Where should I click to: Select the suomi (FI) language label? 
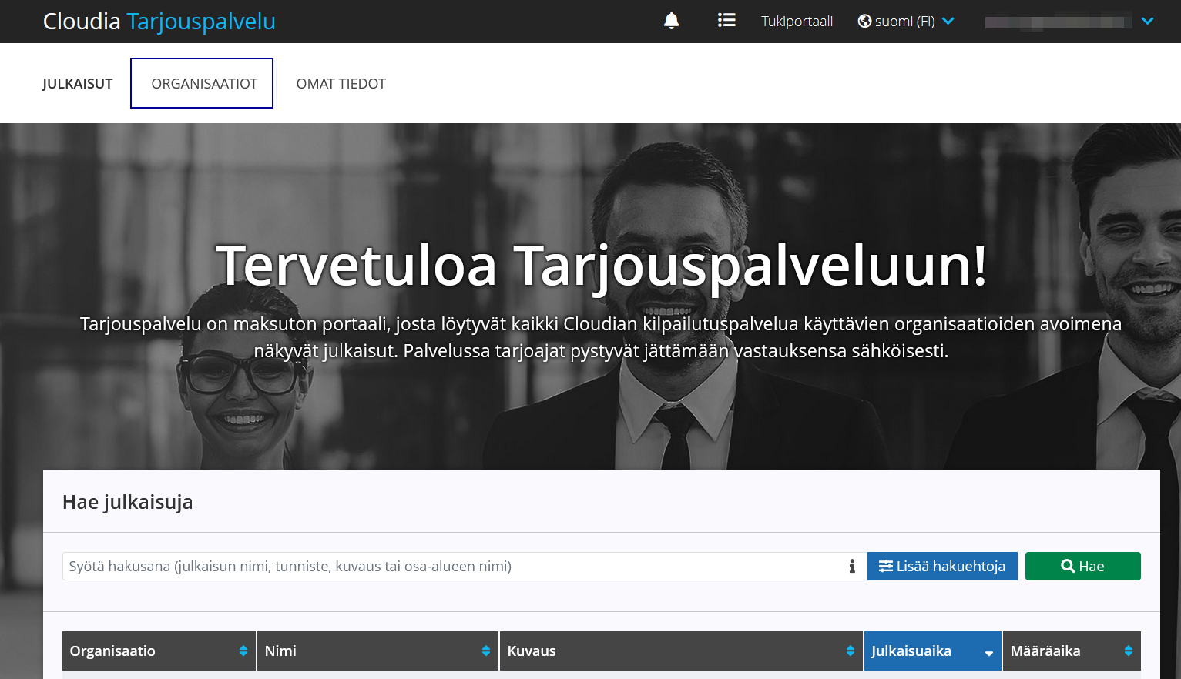pyautogui.click(x=905, y=22)
